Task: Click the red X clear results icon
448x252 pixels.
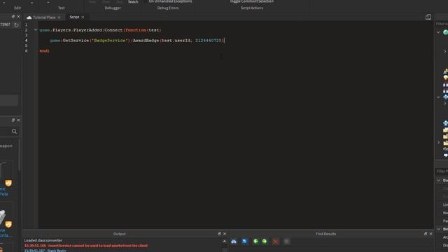Action: click(x=275, y=241)
